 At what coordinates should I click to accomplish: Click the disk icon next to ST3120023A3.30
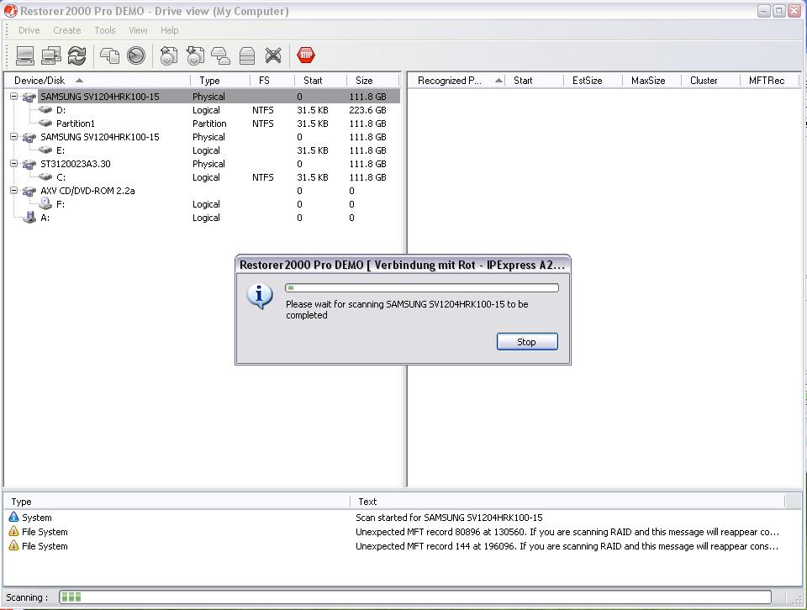29,164
